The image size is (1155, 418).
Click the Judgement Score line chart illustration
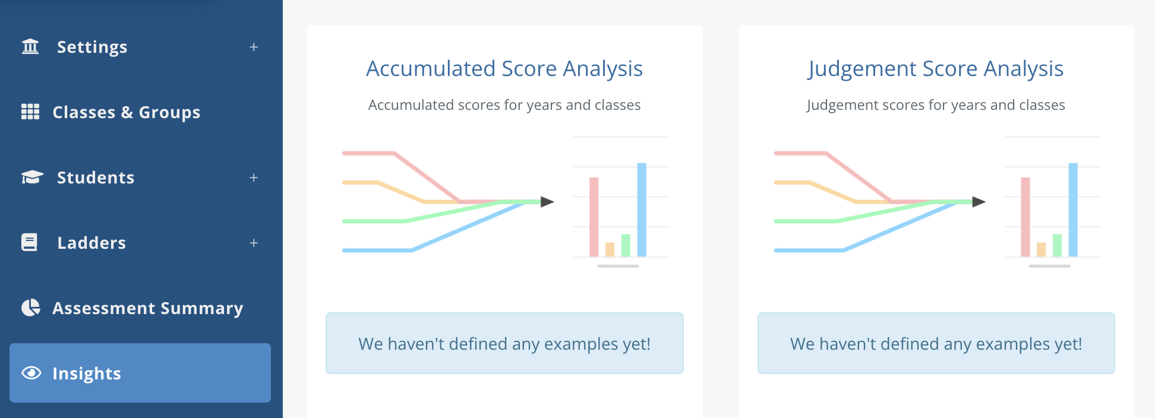[x=880, y=202]
